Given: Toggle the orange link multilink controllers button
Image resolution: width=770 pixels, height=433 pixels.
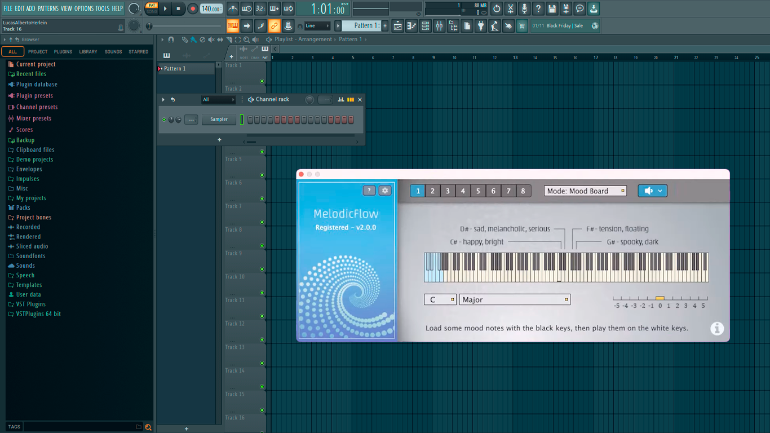Looking at the screenshot, I should click(274, 26).
